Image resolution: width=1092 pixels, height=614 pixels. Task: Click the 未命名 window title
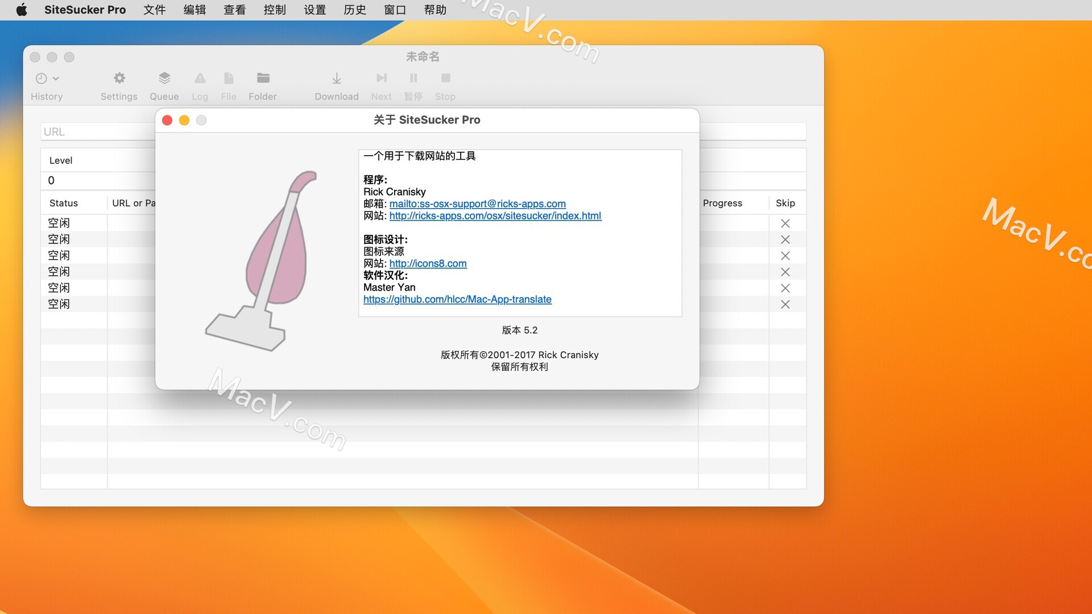(x=423, y=56)
